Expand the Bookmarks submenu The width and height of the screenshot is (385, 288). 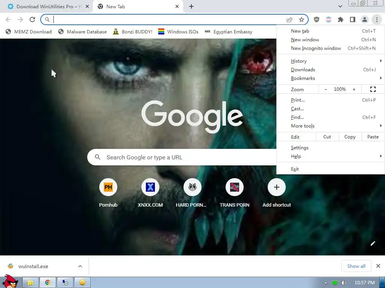pos(330,78)
